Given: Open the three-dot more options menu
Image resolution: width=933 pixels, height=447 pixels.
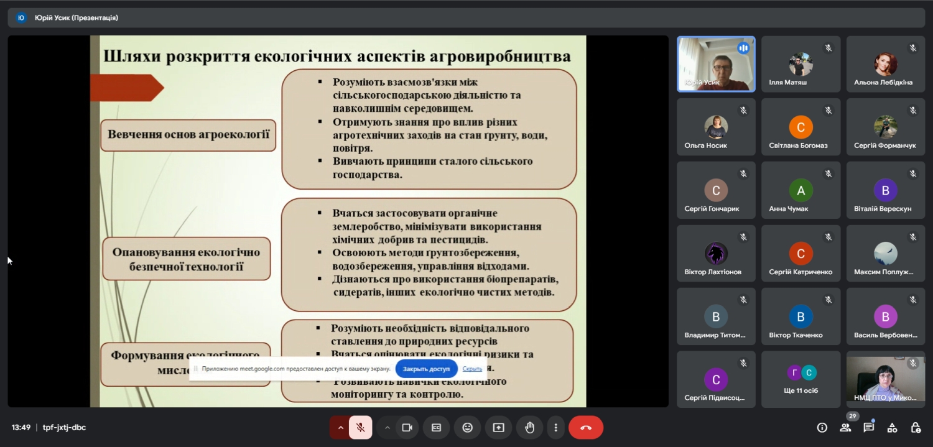Looking at the screenshot, I should pos(555,428).
